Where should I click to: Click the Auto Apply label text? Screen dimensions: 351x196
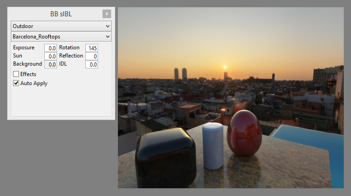(x=34, y=83)
